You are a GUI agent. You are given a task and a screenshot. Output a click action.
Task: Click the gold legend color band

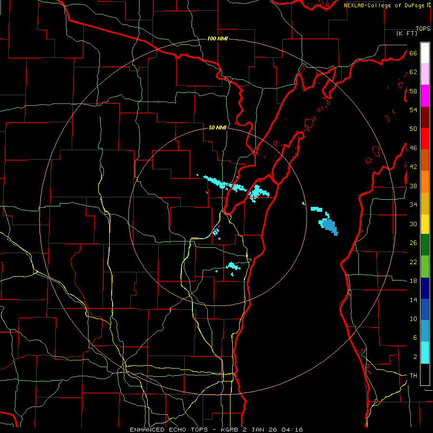point(425,204)
